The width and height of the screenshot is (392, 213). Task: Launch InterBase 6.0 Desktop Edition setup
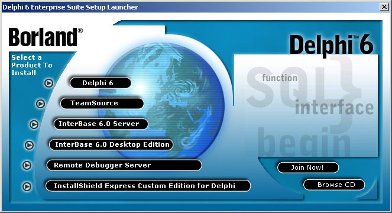pyautogui.click(x=111, y=145)
